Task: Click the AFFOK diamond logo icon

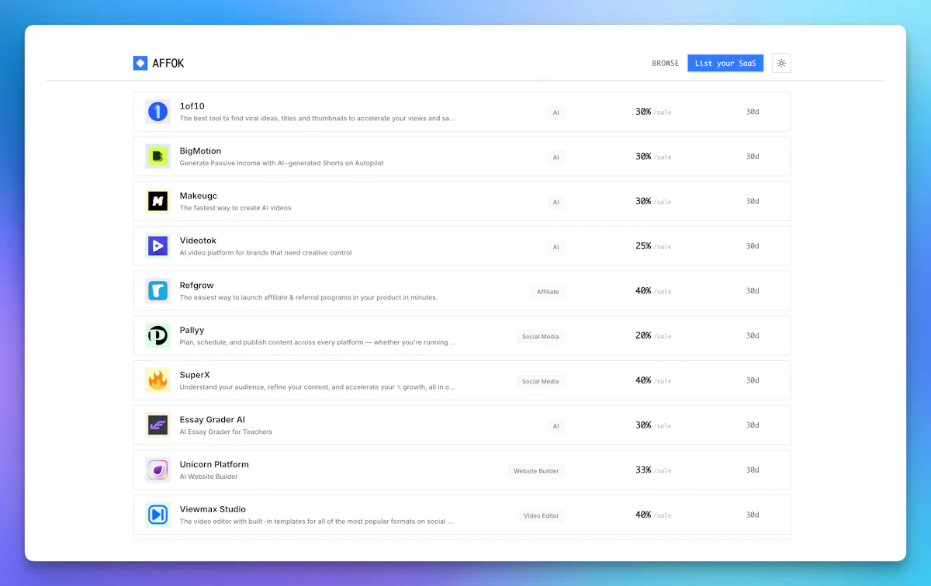Action: point(140,64)
